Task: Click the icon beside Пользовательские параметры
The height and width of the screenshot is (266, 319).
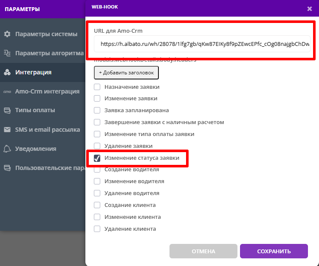Action: [x=7, y=168]
